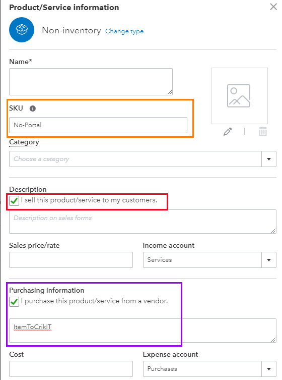
Task: Toggle 'I purchase this product/service from a vendor'
Action: 14,302
